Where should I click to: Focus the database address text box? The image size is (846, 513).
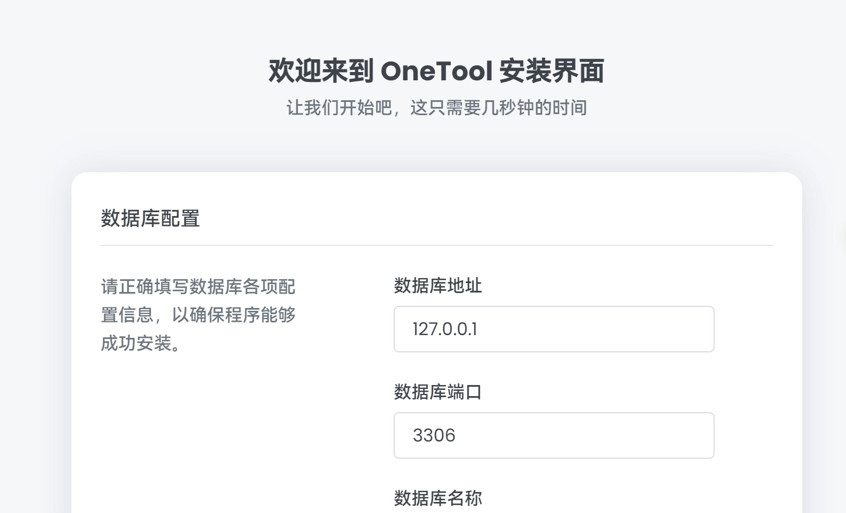pyautogui.click(x=553, y=329)
